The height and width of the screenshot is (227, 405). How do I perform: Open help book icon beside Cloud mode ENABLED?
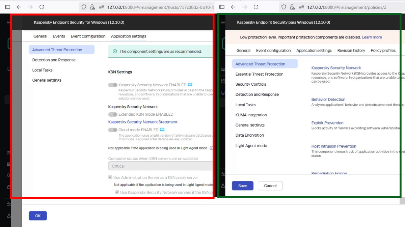(162, 130)
